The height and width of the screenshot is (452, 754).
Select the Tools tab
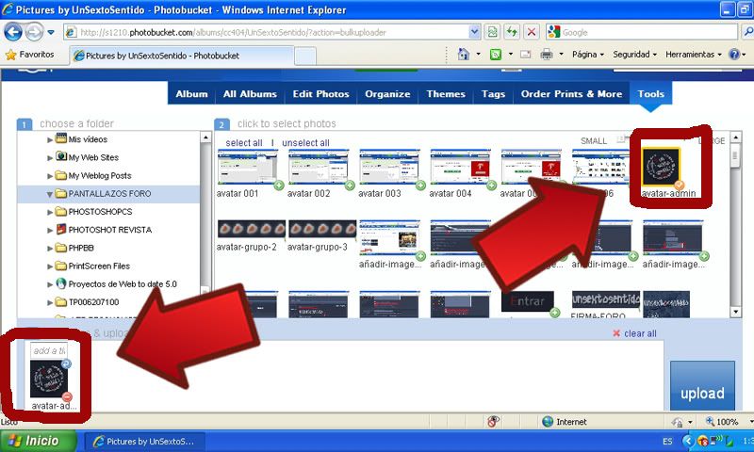651,93
